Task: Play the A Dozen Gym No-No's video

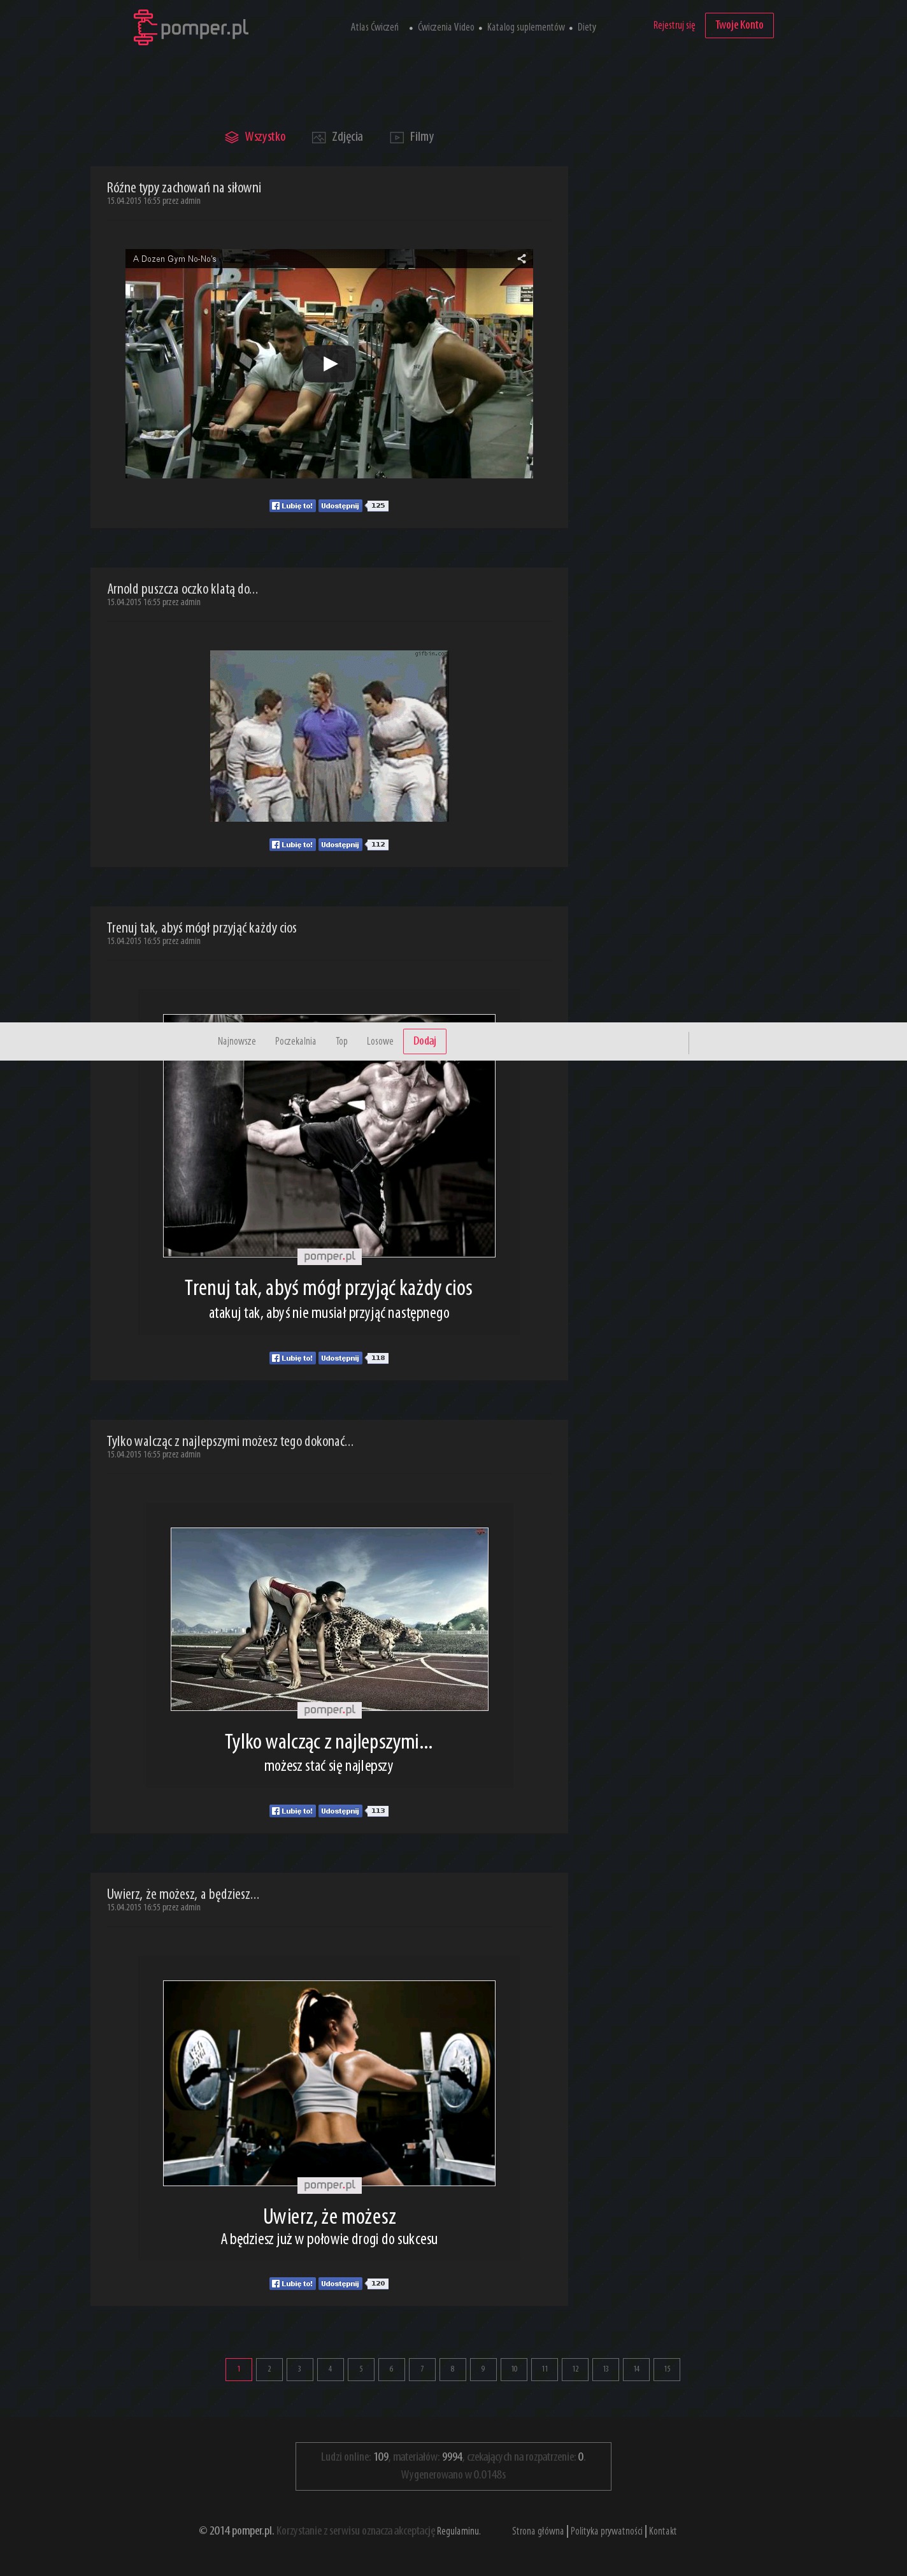Action: (x=329, y=364)
